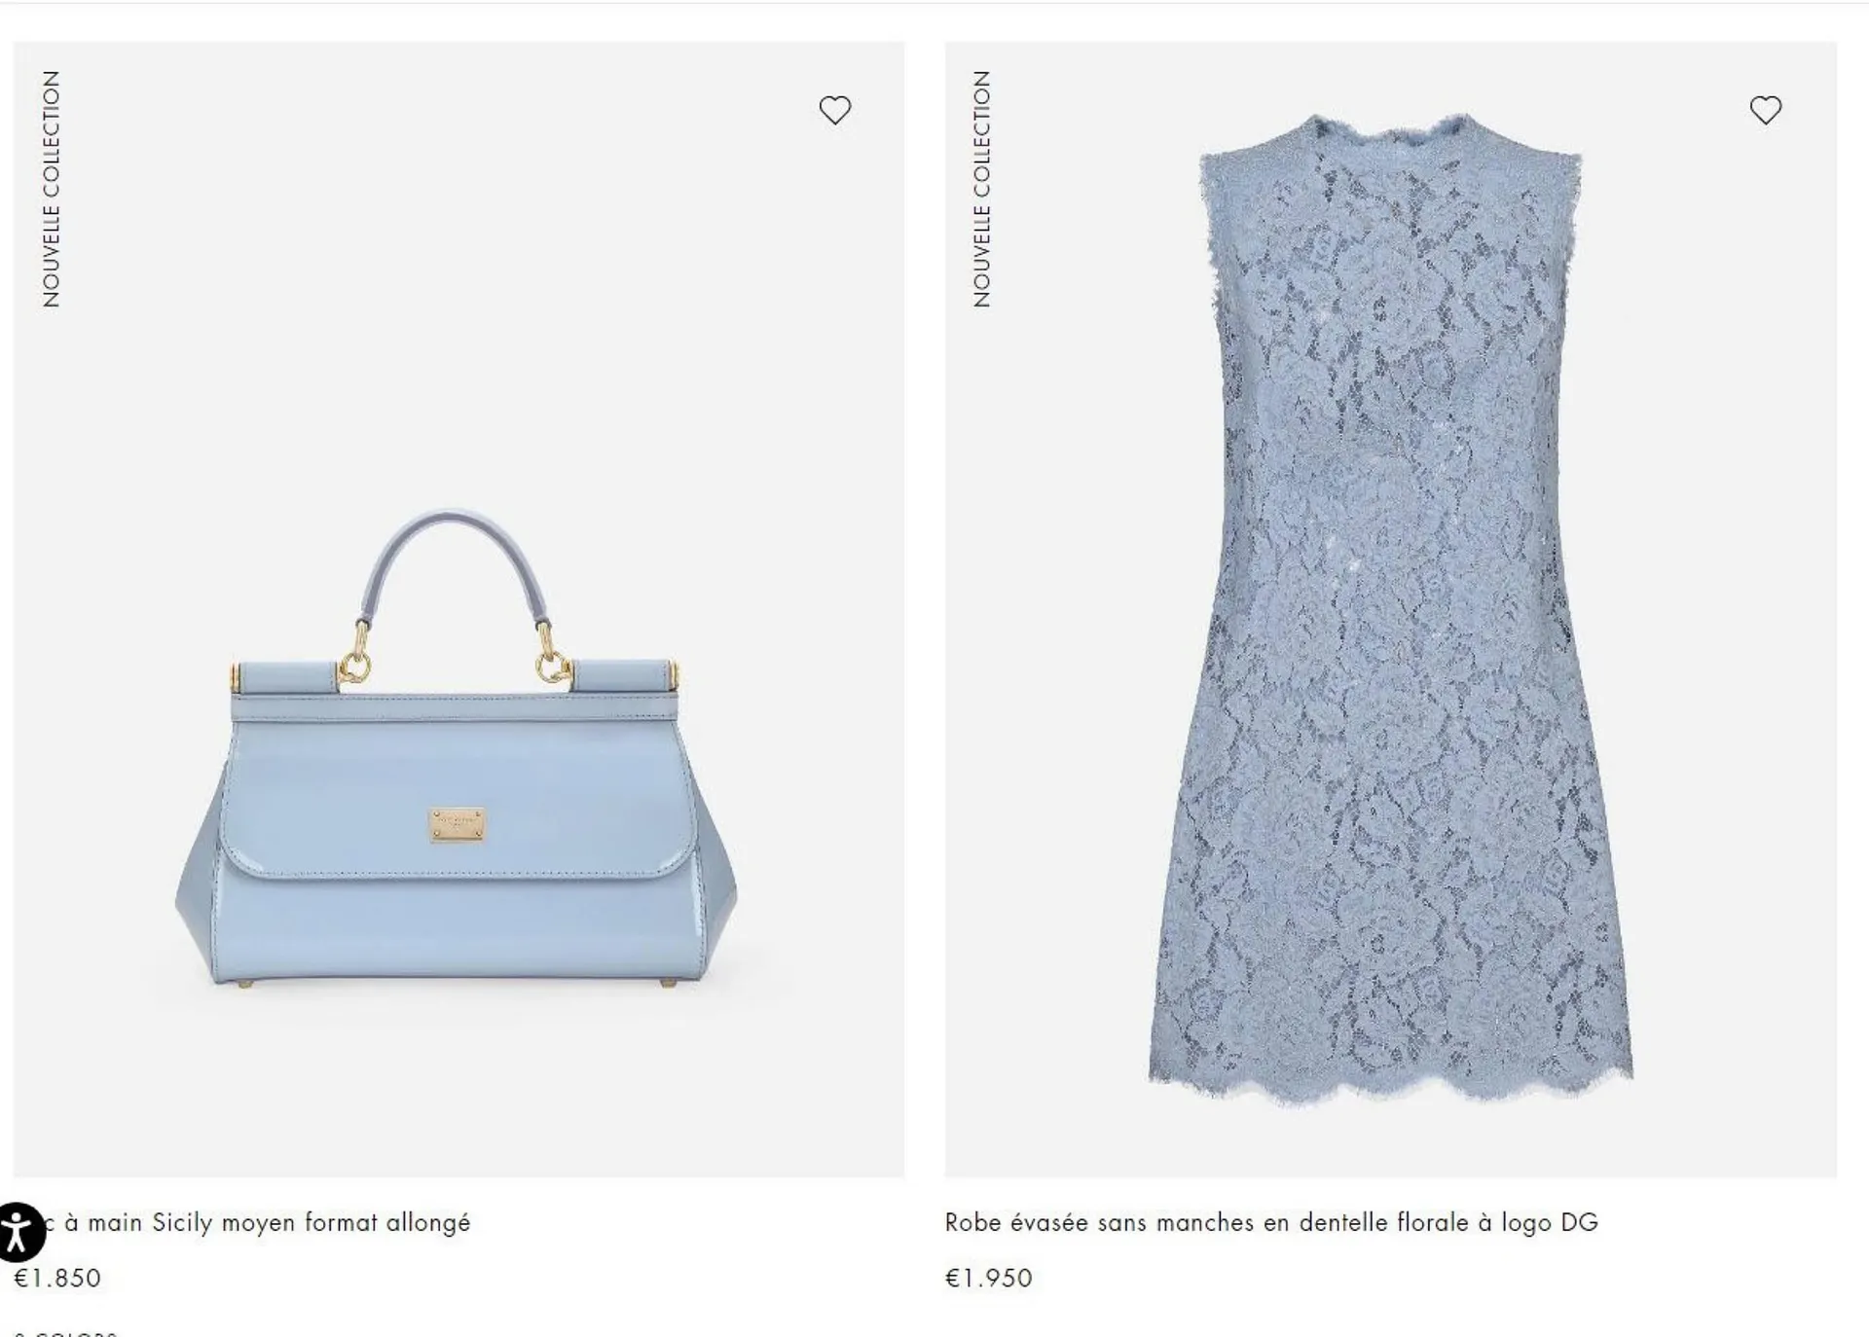Add the Sicily handbag to wishlist
Viewport: 1869px width, 1337px height.
[834, 110]
